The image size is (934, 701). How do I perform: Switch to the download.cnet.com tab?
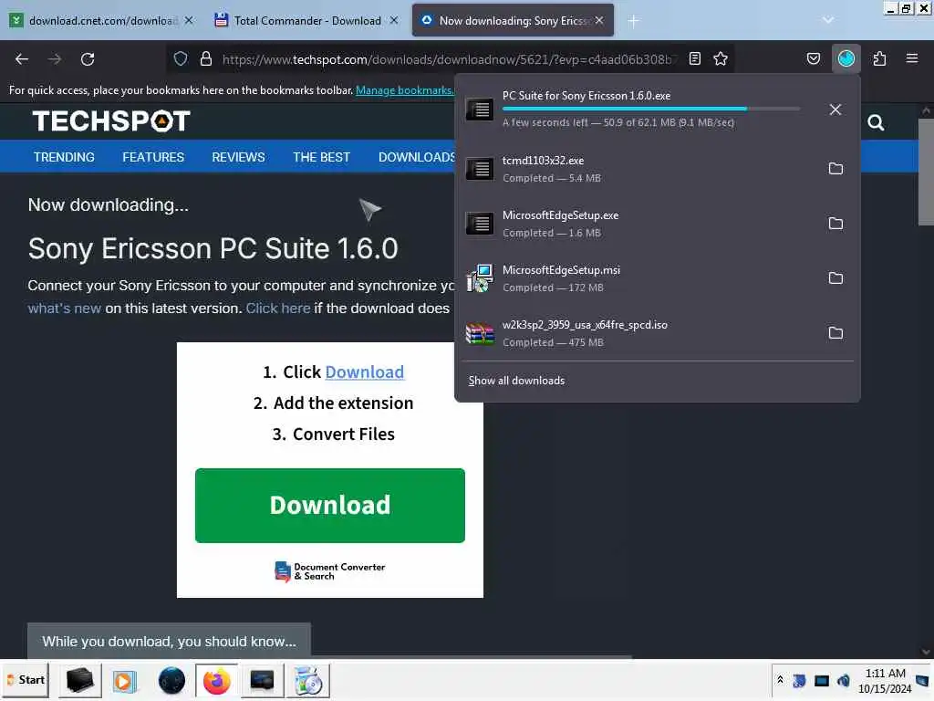[x=101, y=21]
